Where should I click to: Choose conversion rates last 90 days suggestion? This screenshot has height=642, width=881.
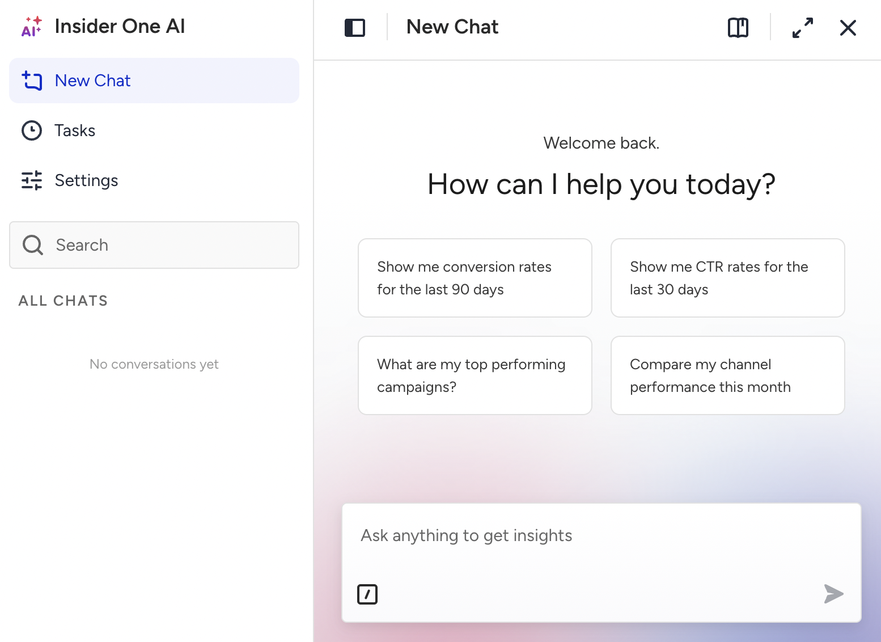(x=475, y=278)
